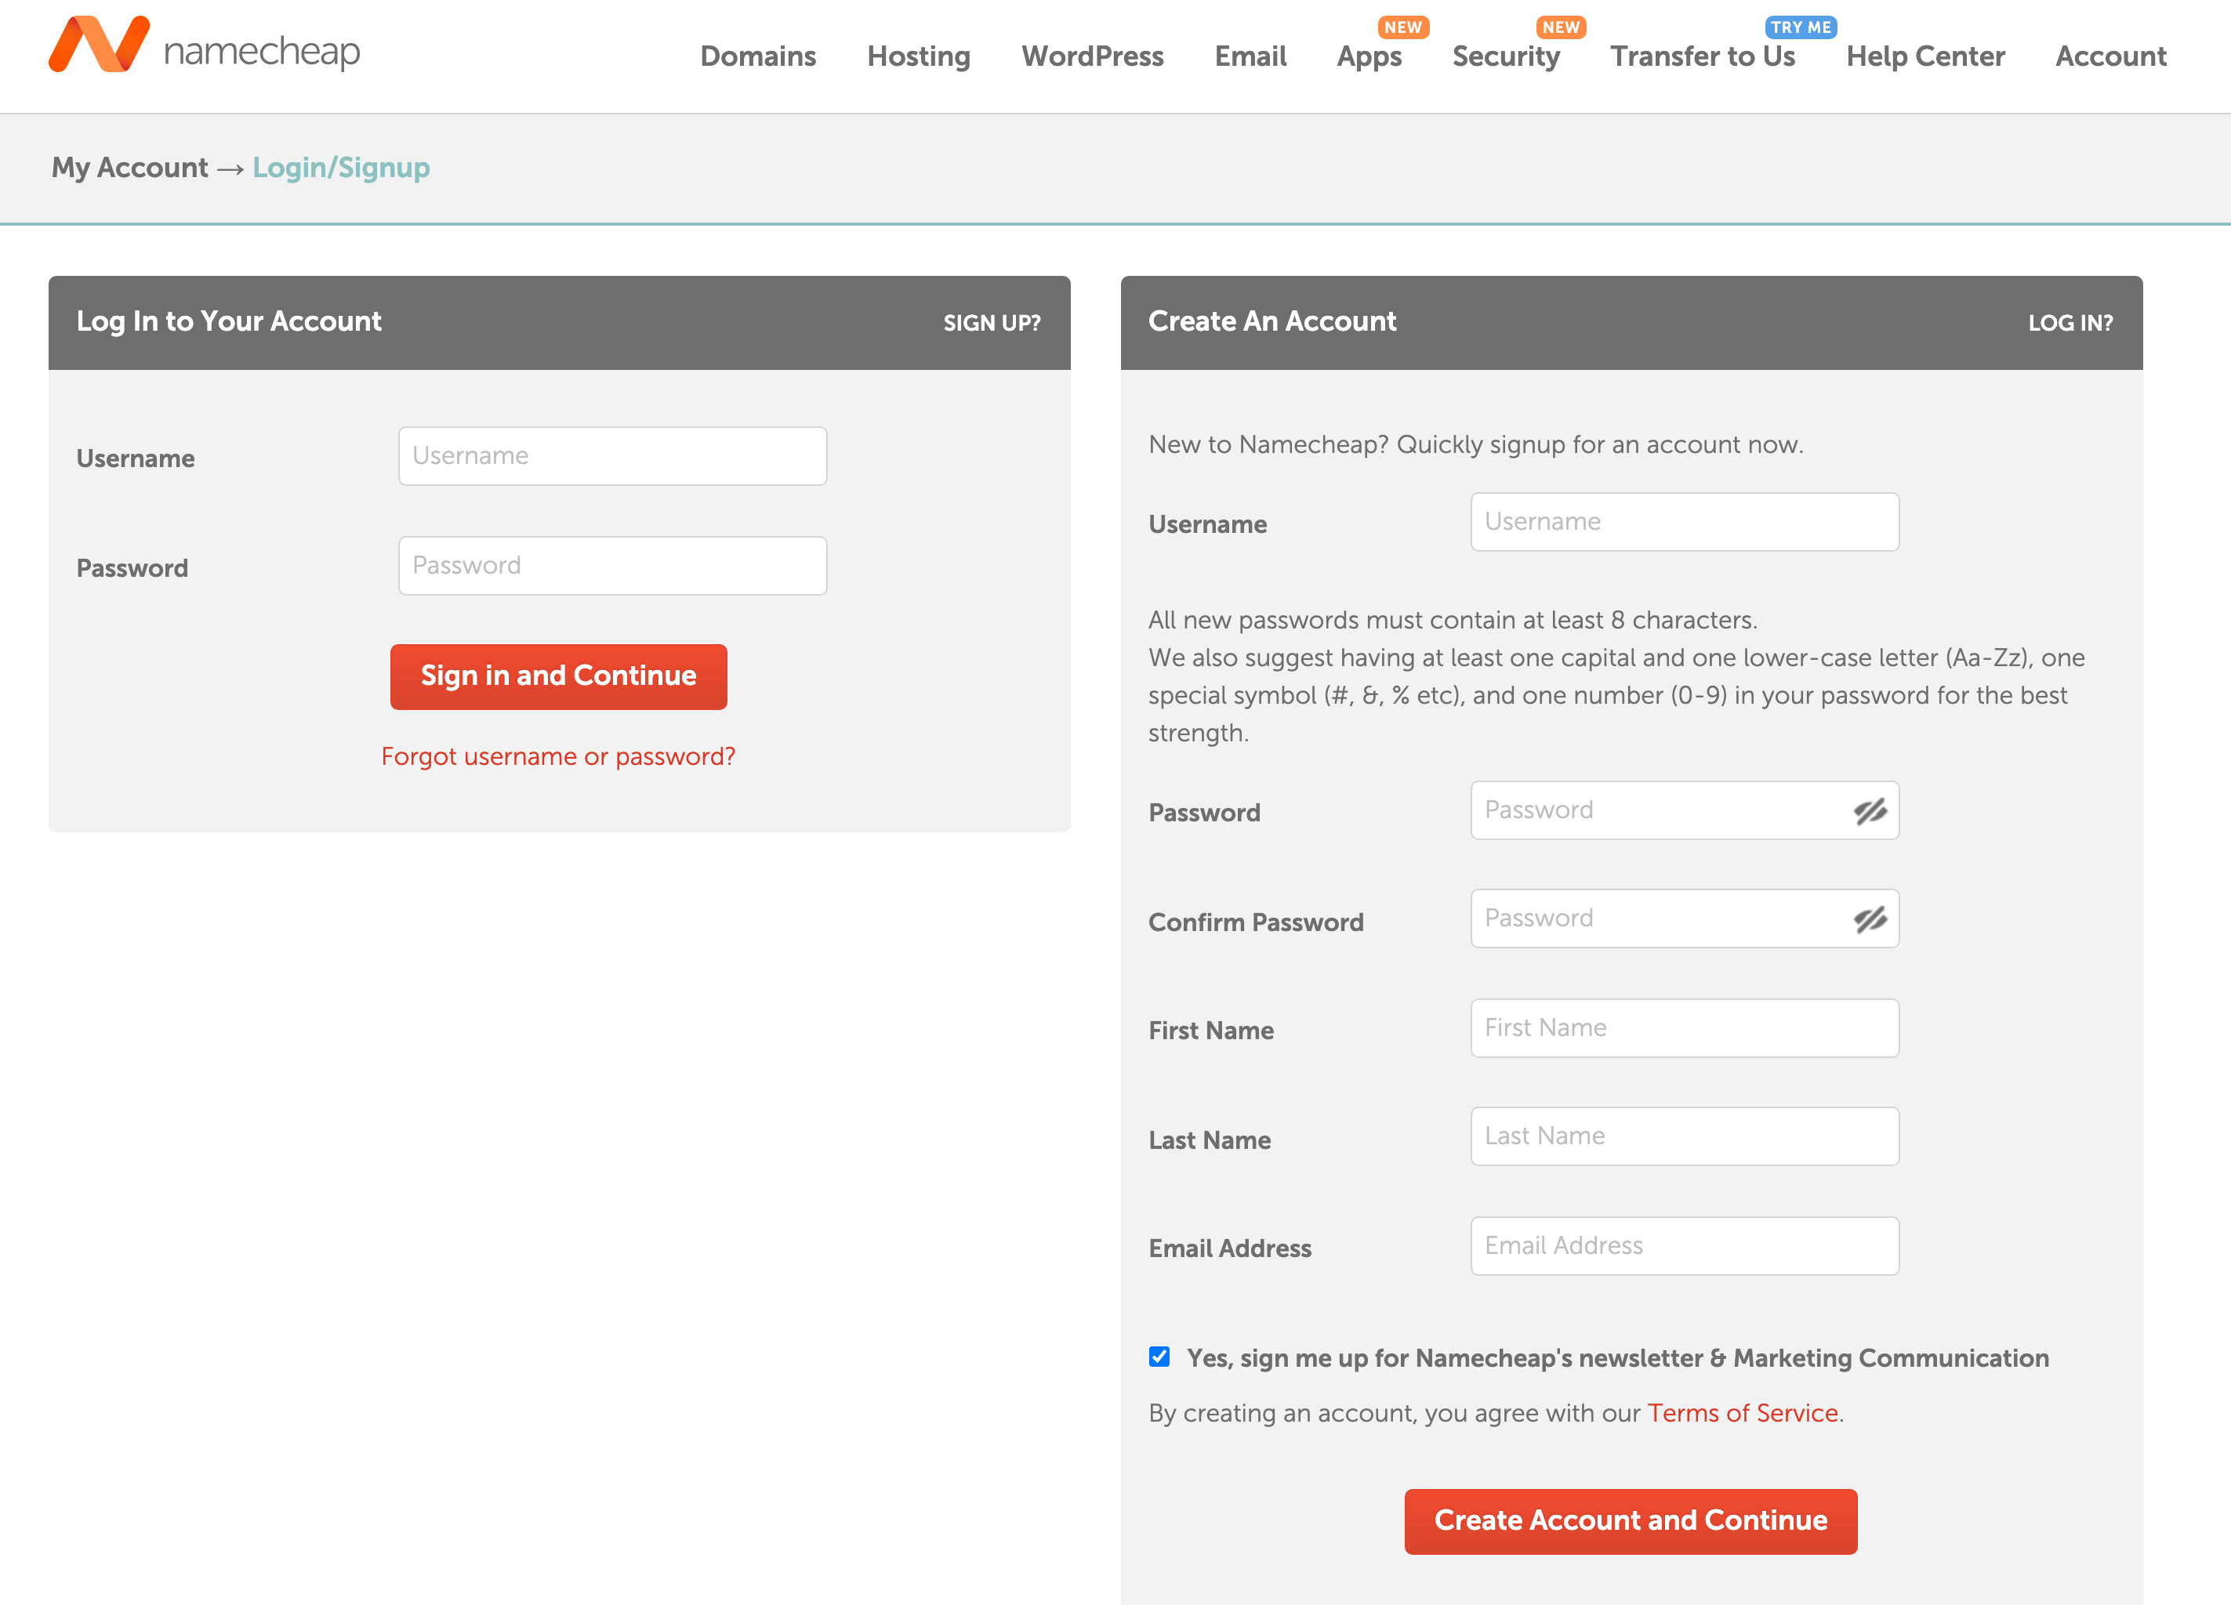Click the LOG IN? link in create header

pos(2070,323)
